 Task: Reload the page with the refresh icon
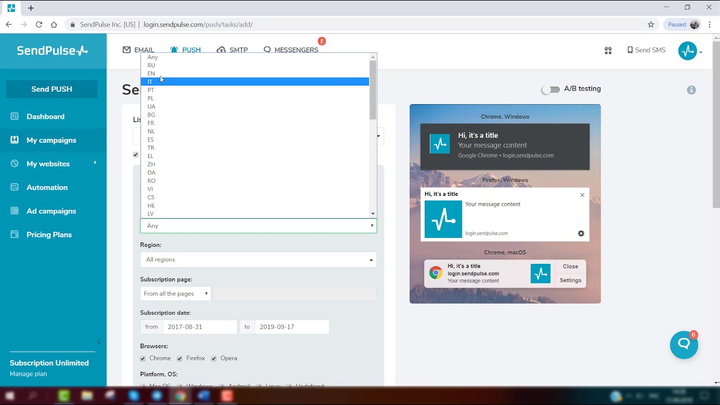click(x=39, y=24)
